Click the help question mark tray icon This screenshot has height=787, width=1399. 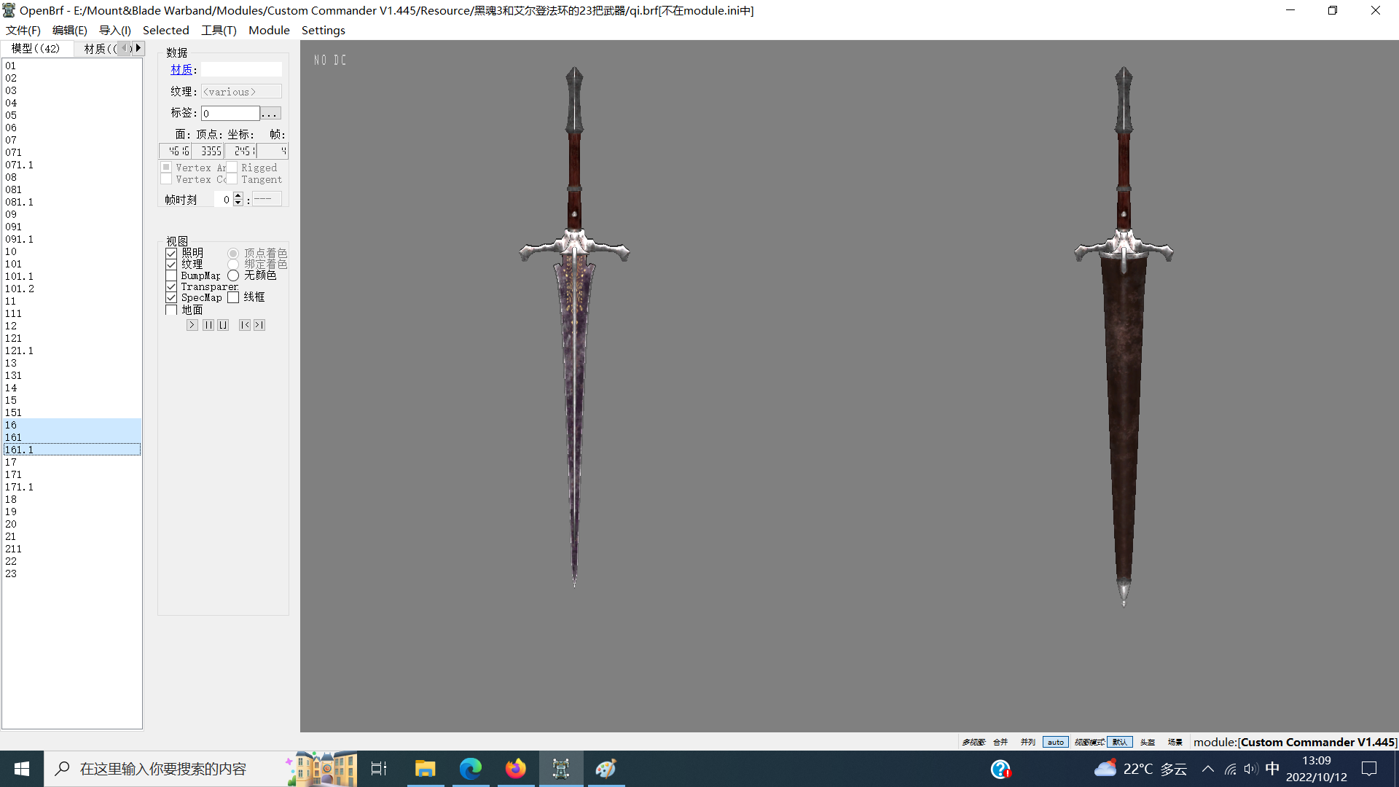[x=1000, y=769]
